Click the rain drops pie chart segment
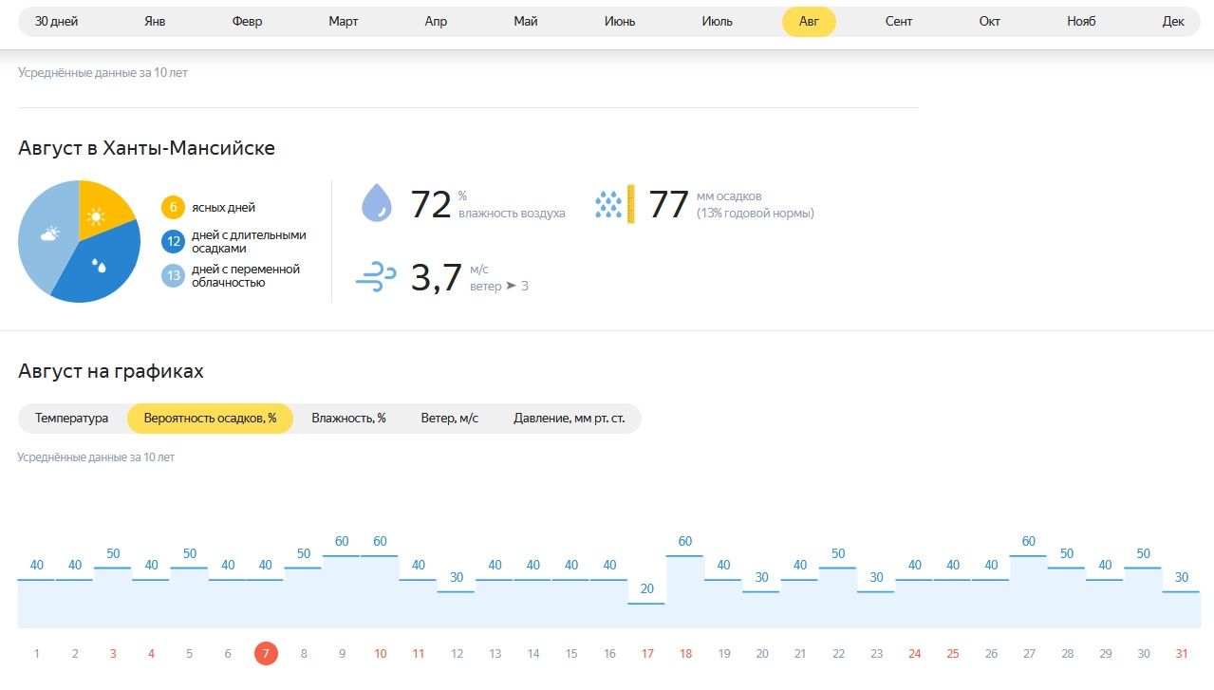The image size is (1214, 690). coord(99,267)
